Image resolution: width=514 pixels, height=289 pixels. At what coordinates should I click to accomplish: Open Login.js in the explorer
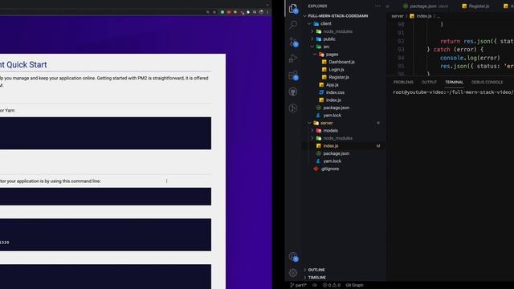[x=337, y=70]
